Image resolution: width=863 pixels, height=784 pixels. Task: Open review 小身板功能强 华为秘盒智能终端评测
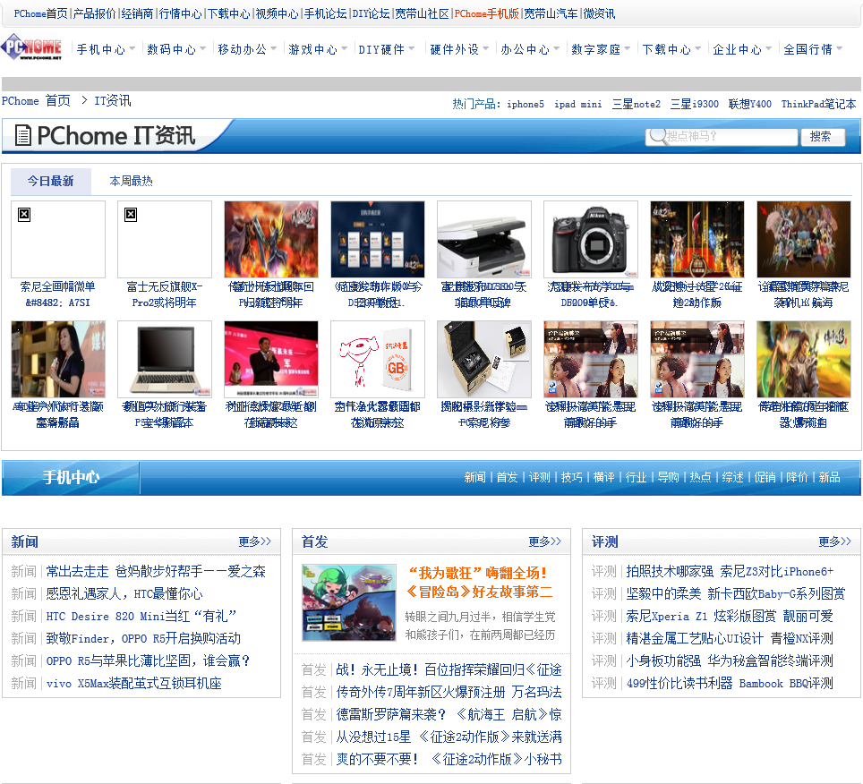(730, 660)
